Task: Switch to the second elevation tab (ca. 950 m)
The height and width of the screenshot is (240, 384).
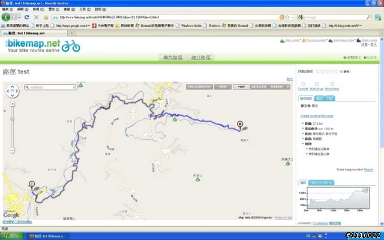Action: (321, 182)
